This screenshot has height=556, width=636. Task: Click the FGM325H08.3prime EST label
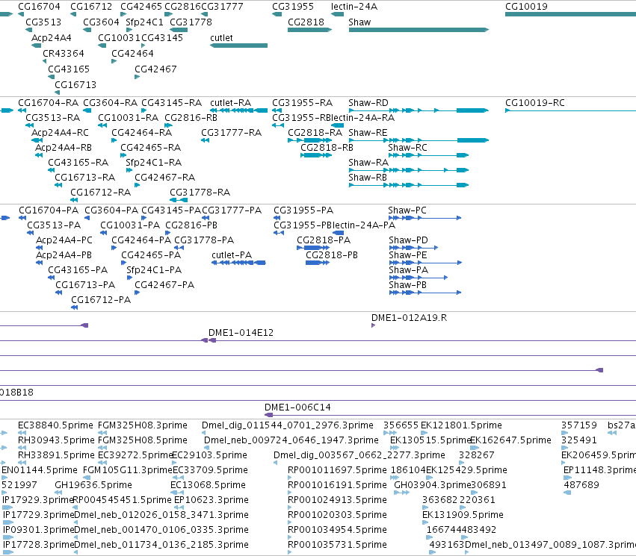coord(143,425)
